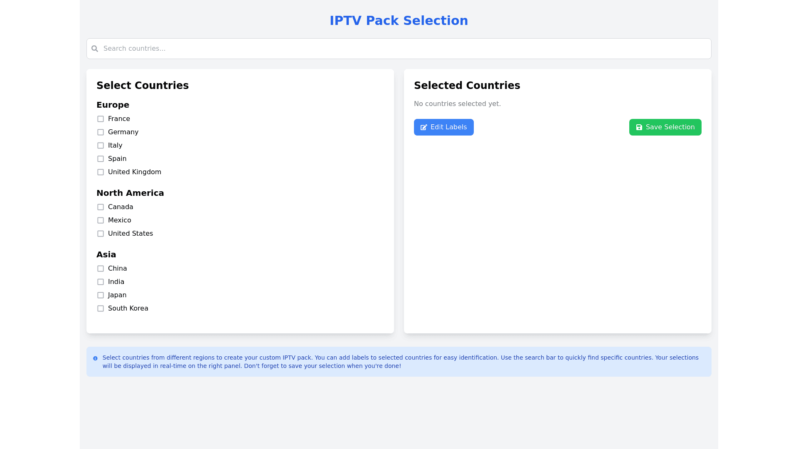Tick the Germany checkbox
Viewport: 798px width, 449px height.
[101, 132]
